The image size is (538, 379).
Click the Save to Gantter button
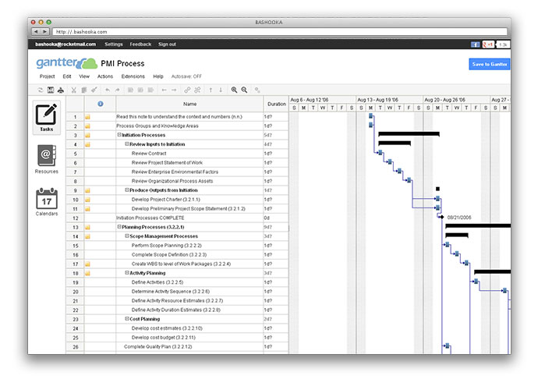490,64
